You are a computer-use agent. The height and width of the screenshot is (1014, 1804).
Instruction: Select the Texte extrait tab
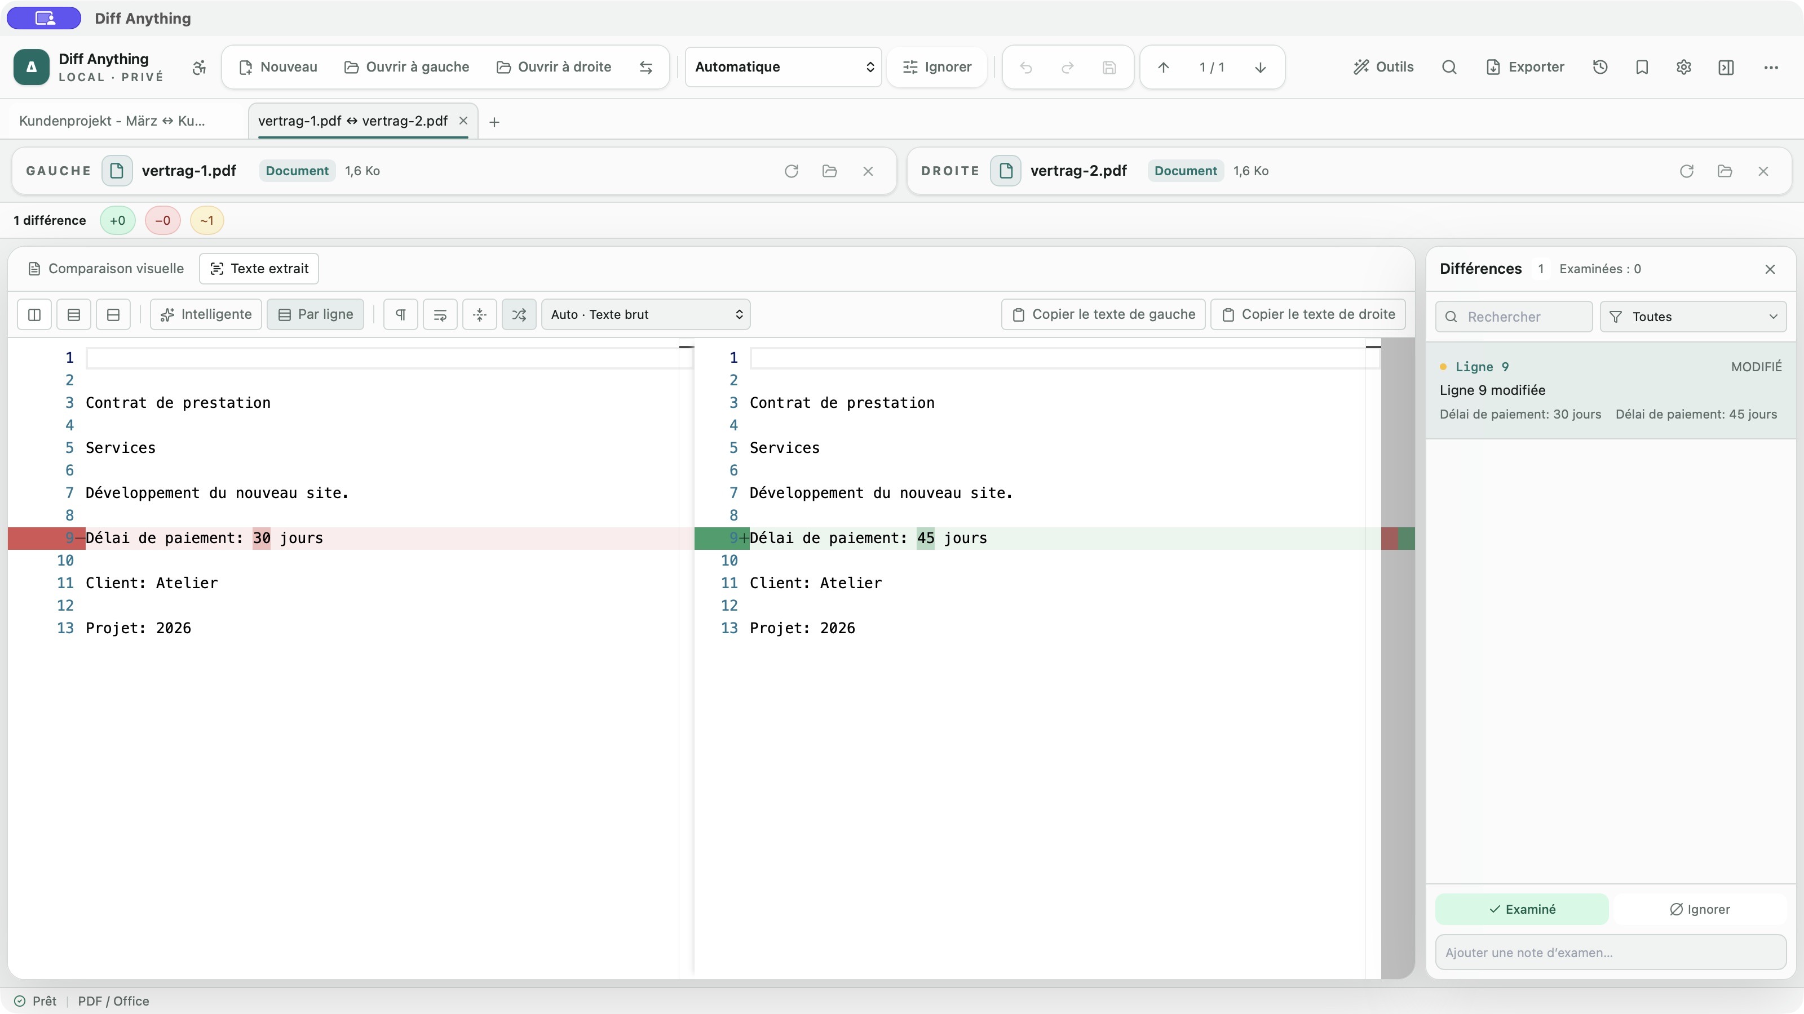point(259,269)
